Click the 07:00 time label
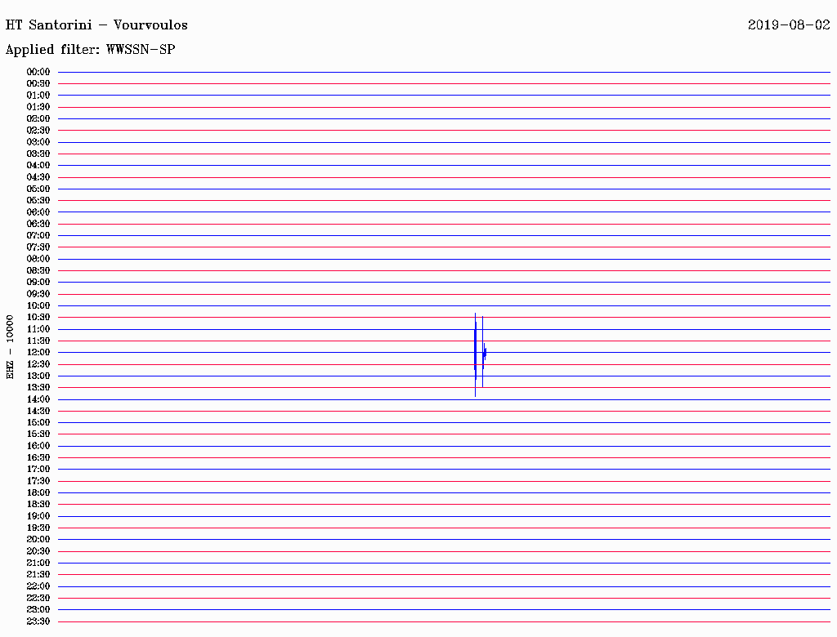The width and height of the screenshot is (837, 637). pyautogui.click(x=38, y=236)
